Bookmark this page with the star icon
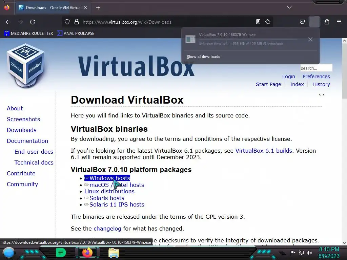 [268, 22]
